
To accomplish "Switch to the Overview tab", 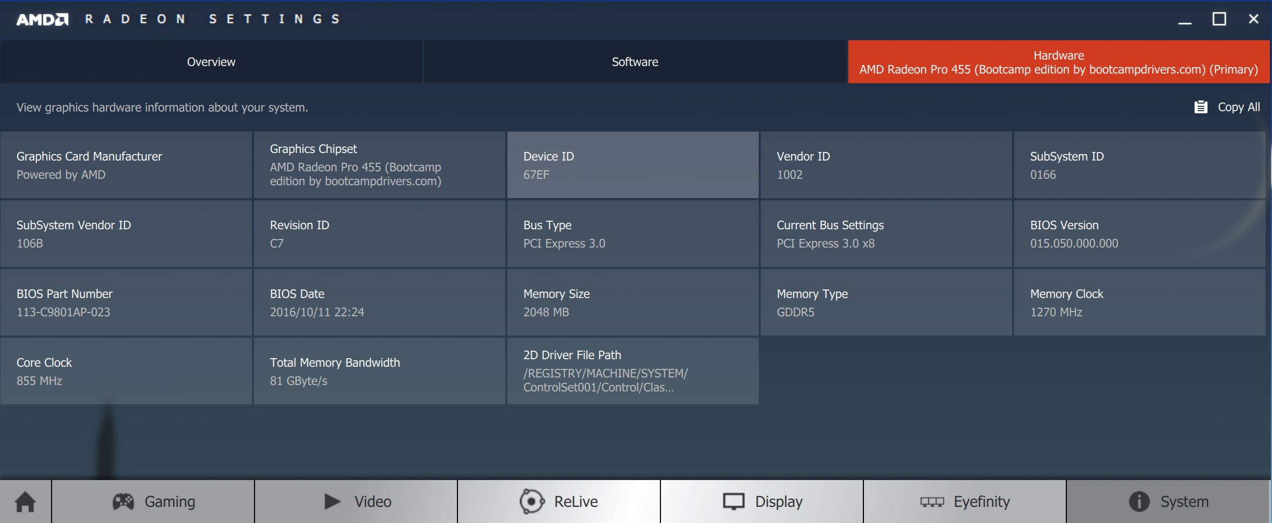I will point(211,62).
